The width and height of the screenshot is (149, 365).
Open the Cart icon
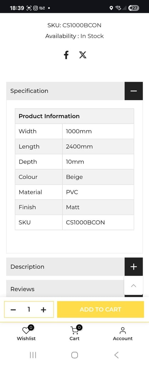coord(74,330)
